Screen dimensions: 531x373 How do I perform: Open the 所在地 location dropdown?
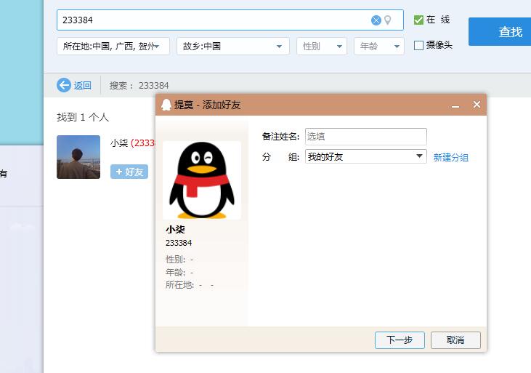113,47
